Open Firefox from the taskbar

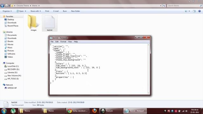click(x=94, y=111)
